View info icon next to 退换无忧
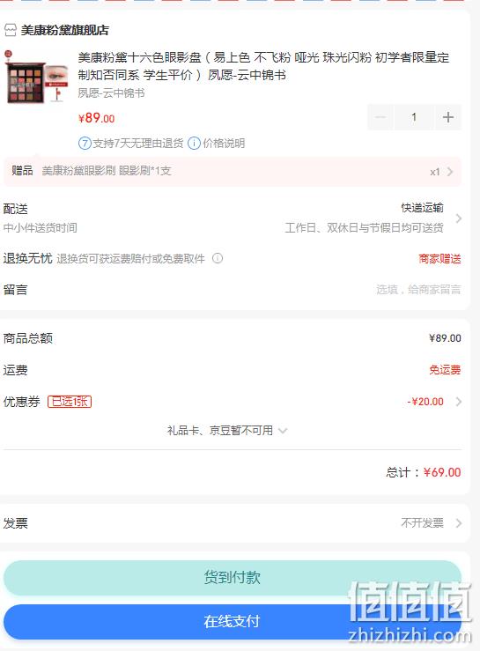480x651 pixels. (x=218, y=258)
